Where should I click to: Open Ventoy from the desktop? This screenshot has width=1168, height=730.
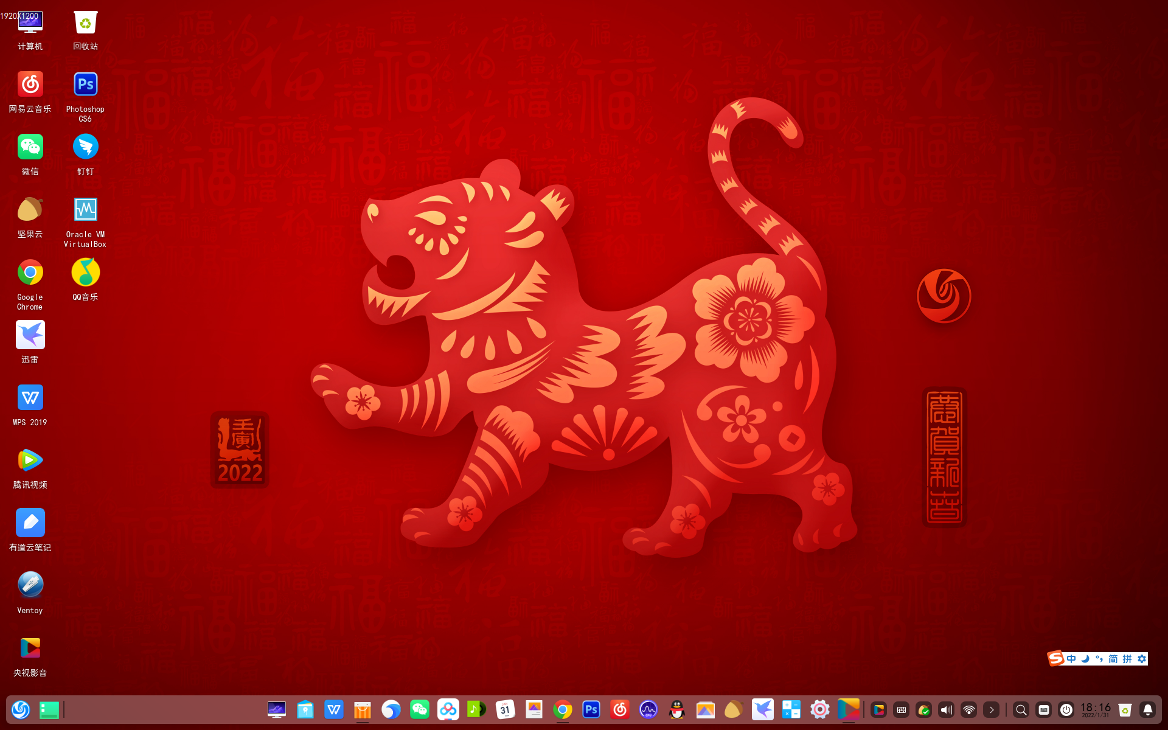tap(30, 585)
